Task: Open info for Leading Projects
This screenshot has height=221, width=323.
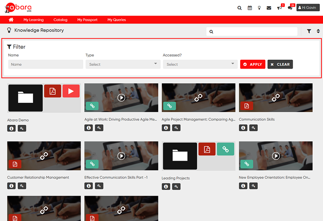Action: pos(166,186)
